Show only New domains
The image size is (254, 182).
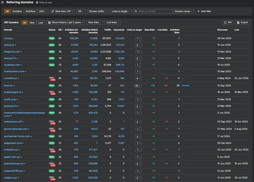point(32,22)
